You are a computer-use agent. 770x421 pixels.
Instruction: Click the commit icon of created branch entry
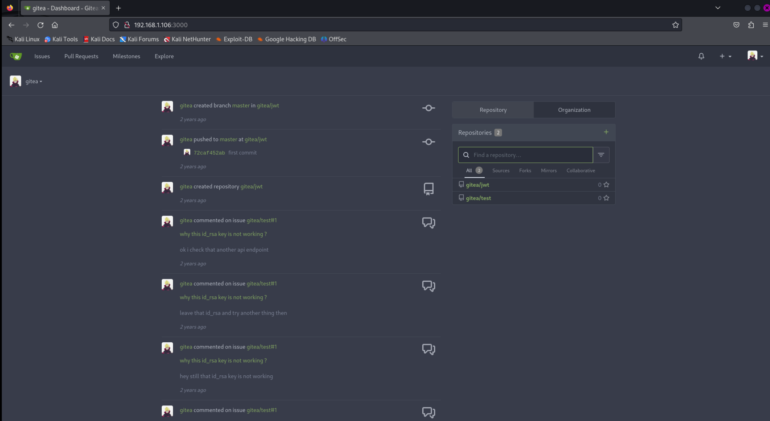pos(429,108)
